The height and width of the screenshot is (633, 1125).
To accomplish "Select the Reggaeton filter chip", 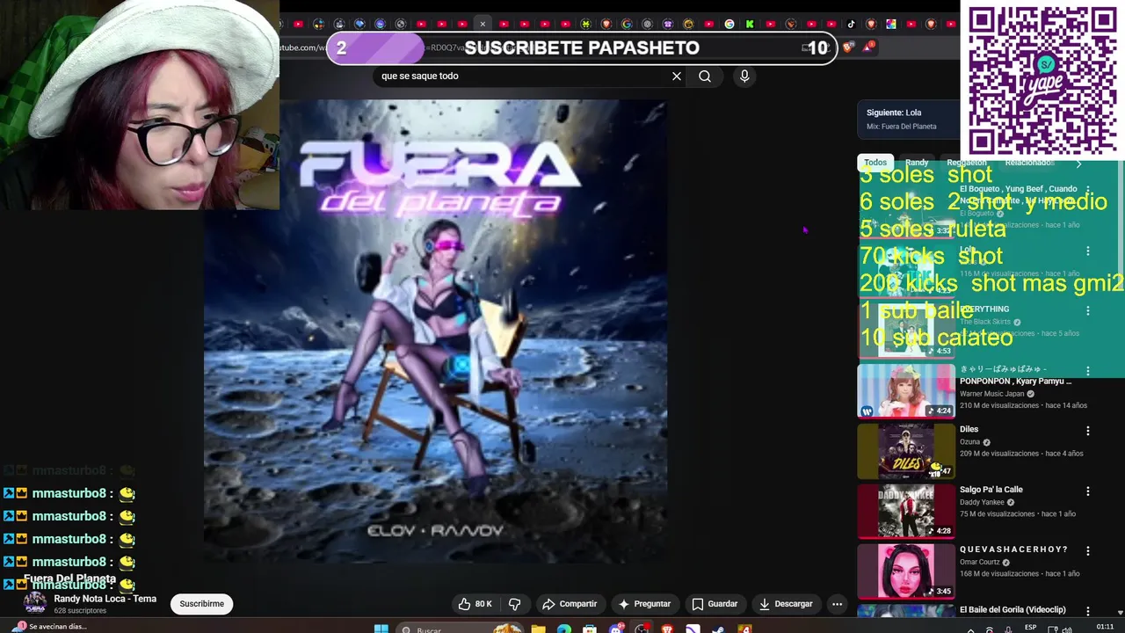I will (x=967, y=163).
